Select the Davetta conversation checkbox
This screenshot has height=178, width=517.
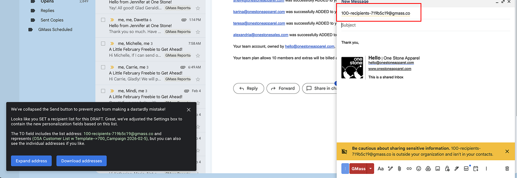(103, 20)
